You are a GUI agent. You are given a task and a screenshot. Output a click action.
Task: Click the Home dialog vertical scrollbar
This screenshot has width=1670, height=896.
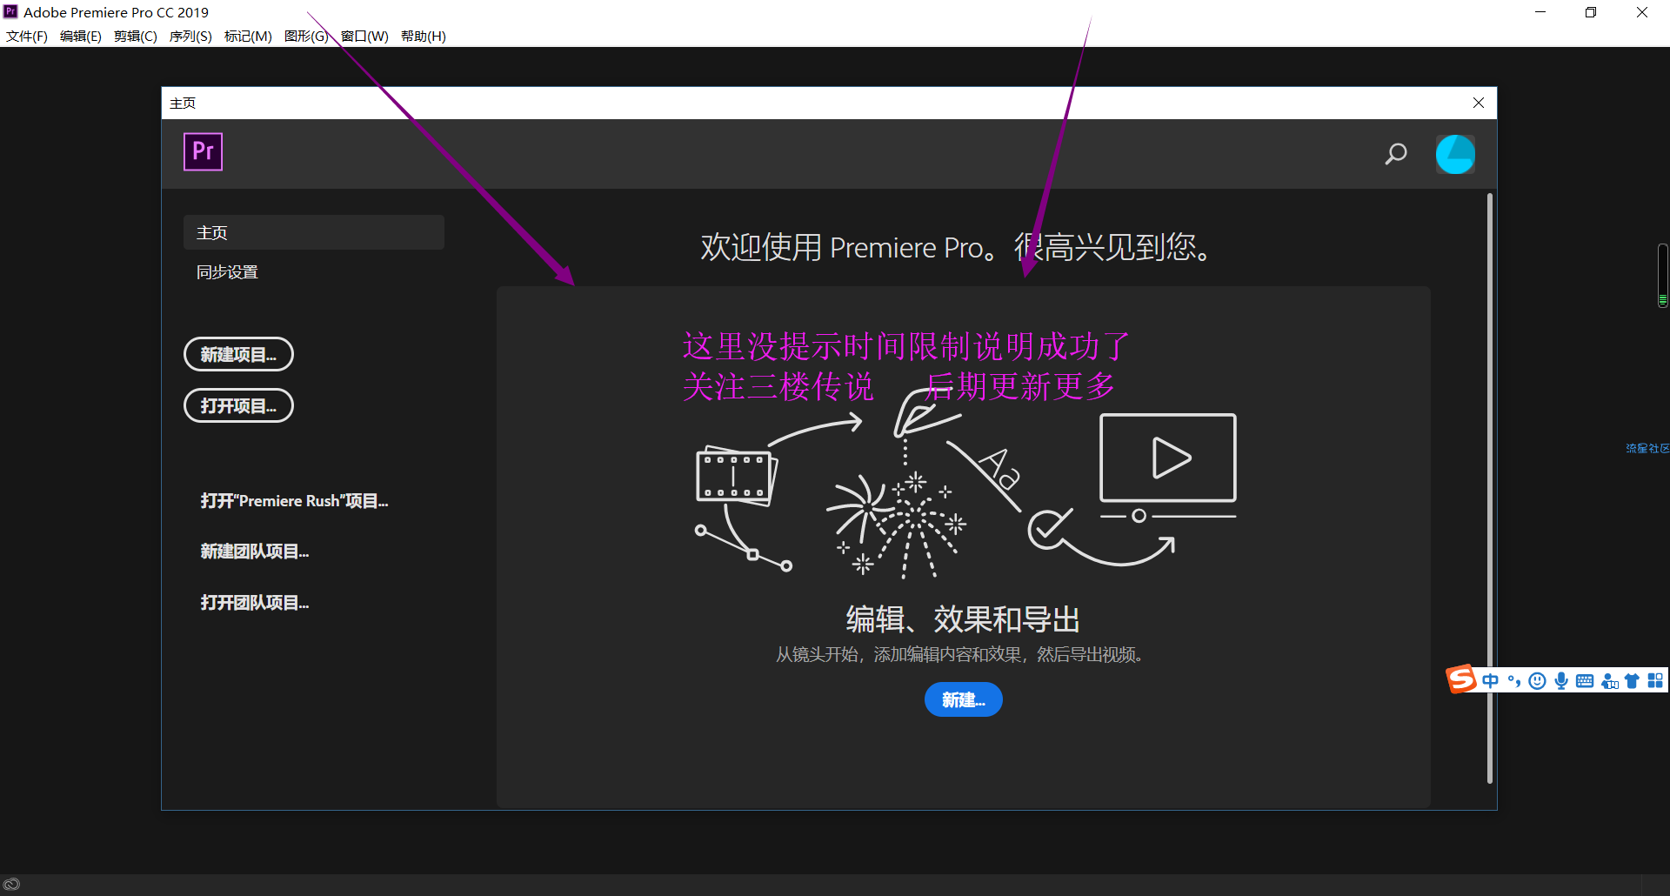pos(1490,487)
